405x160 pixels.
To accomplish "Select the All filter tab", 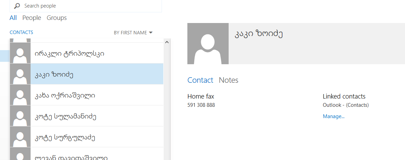I will tap(13, 18).
